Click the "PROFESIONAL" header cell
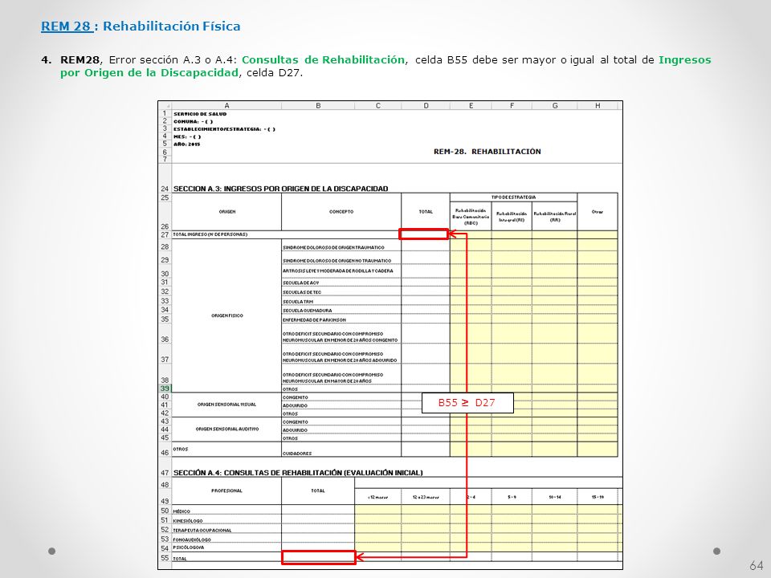771x578 pixels. [226, 491]
